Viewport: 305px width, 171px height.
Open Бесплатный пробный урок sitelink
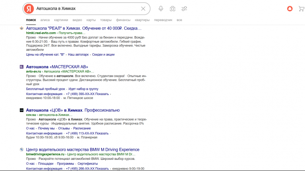coord(46,89)
